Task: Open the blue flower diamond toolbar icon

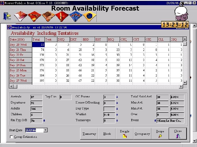Action: click(x=76, y=16)
